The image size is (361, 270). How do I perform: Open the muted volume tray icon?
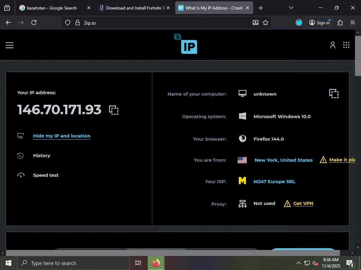315,263
